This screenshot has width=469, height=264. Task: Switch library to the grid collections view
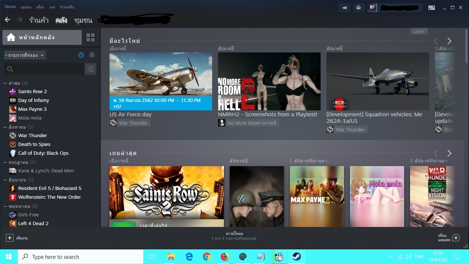click(x=91, y=37)
